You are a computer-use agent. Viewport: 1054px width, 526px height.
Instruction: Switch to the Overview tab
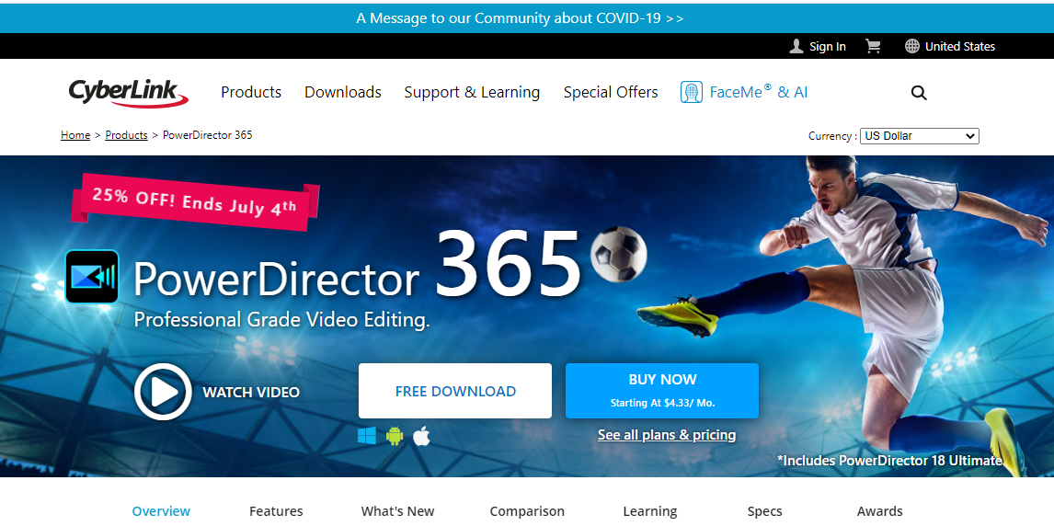pos(161,511)
